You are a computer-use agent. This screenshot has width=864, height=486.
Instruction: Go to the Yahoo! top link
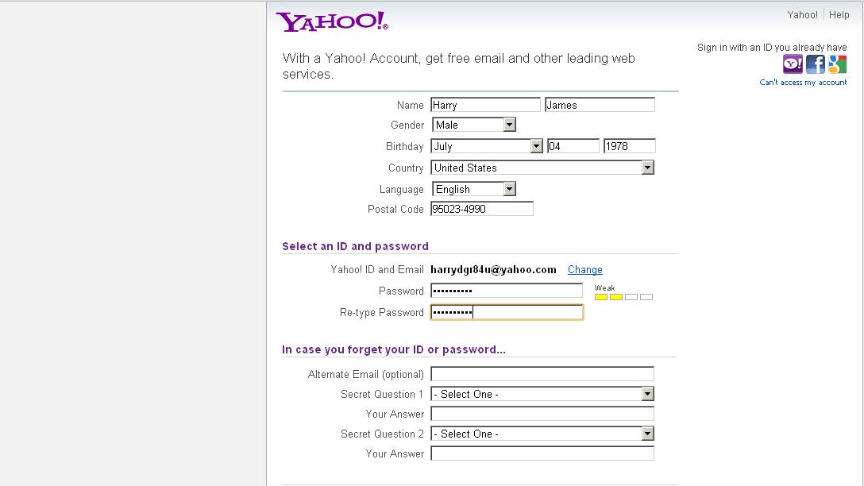click(802, 15)
